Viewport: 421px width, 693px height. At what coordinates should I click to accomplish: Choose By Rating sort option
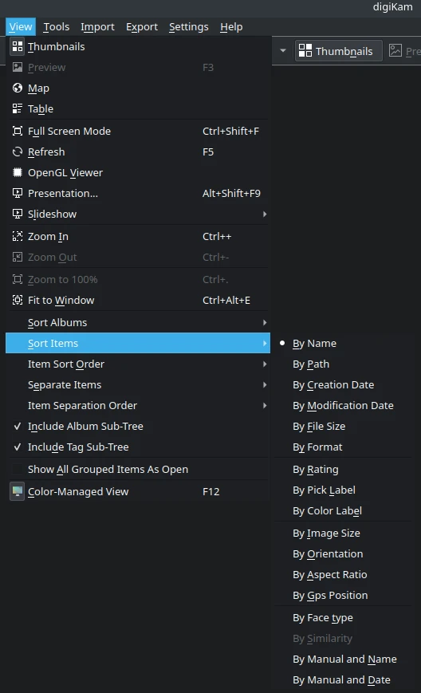click(x=316, y=470)
